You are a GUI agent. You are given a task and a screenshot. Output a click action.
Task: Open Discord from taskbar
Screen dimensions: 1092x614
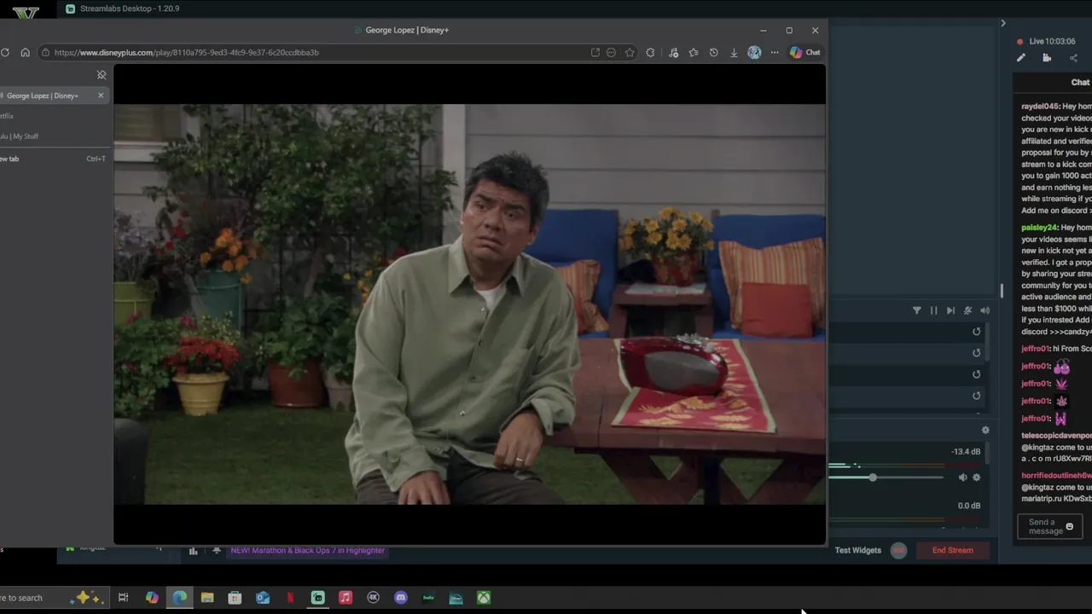(401, 598)
